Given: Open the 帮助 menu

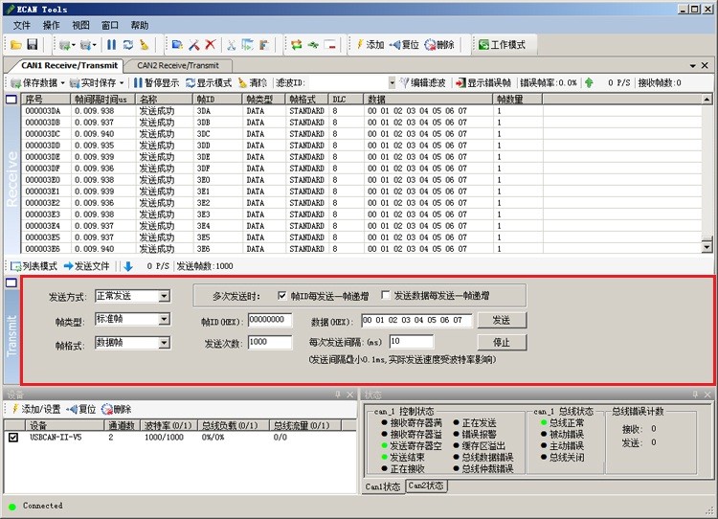Looking at the screenshot, I should 140,25.
